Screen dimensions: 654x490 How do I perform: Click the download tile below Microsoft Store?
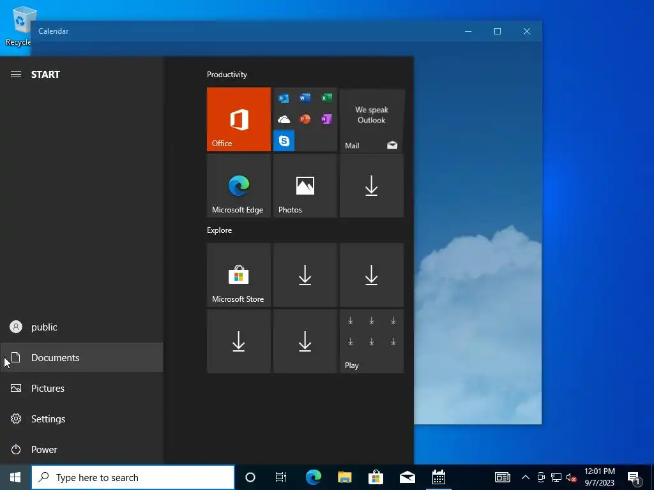[x=239, y=341]
